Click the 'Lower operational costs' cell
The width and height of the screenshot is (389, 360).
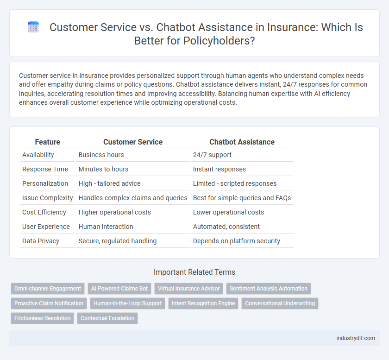click(x=242, y=212)
